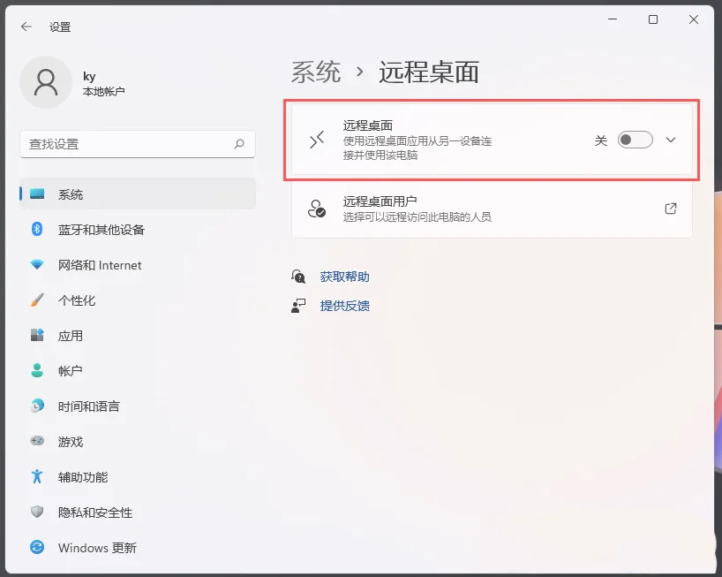Open 辅助功能 settings
The width and height of the screenshot is (722, 577).
(138, 477)
